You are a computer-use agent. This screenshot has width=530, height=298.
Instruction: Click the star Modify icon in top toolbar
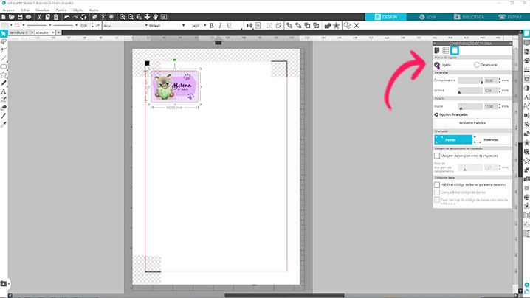pos(336,25)
